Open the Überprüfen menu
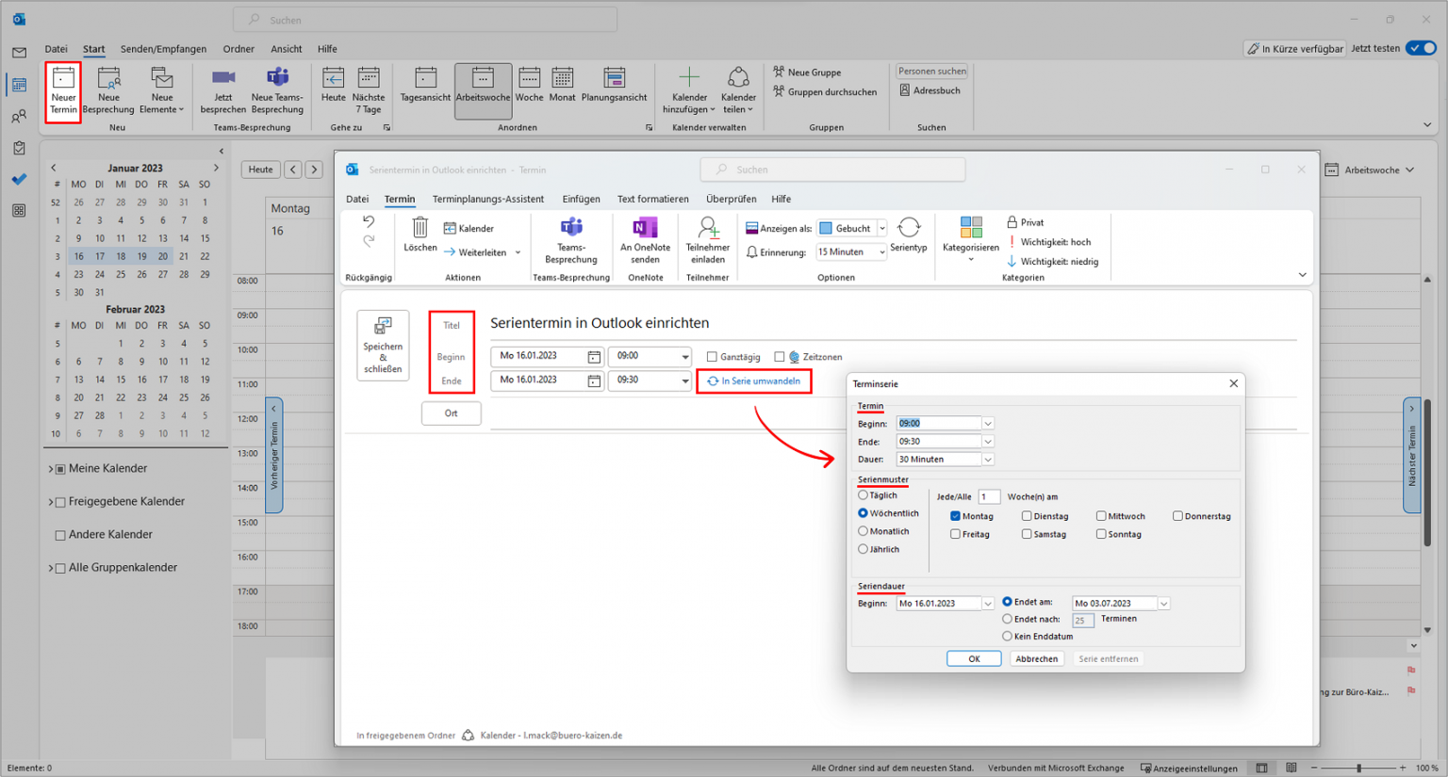1448x777 pixels. point(731,199)
